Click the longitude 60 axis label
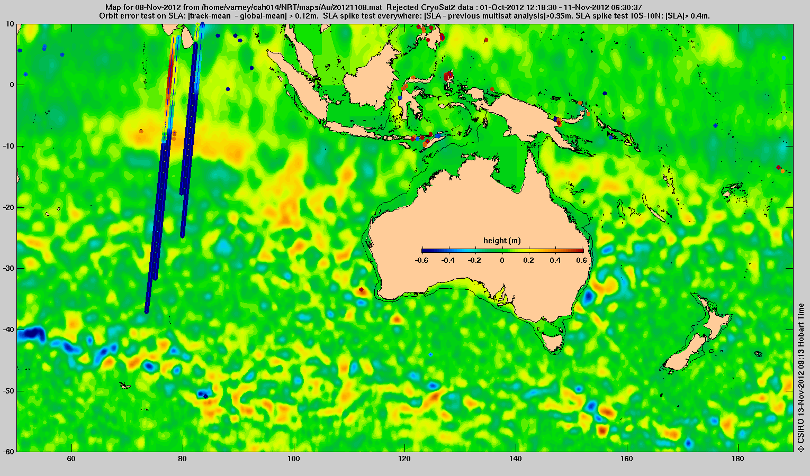The image size is (810, 476). (71, 459)
